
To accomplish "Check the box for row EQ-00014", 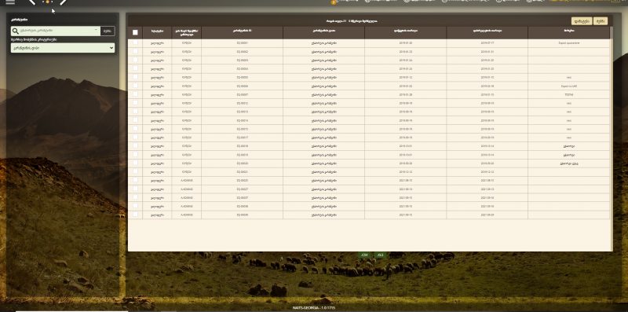I will point(135,120).
